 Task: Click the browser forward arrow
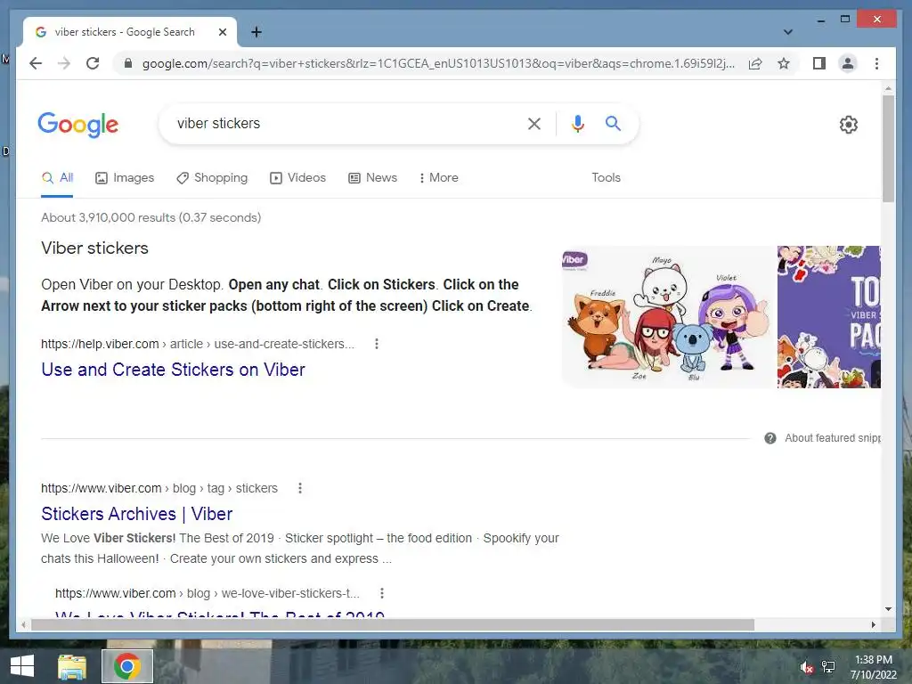(x=64, y=63)
